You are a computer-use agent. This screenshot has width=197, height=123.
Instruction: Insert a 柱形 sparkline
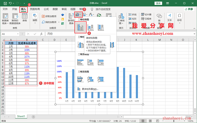(133, 19)
